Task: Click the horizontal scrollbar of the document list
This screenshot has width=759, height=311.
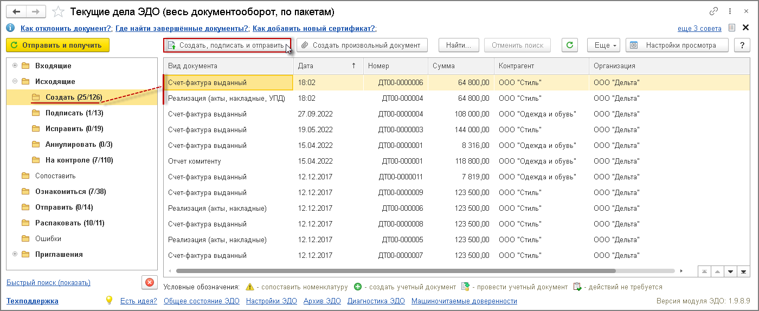Action: pos(396,271)
